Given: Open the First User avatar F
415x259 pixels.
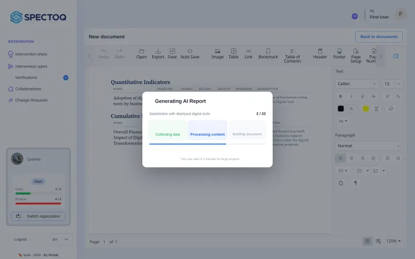Looking at the screenshot, I should 401,14.
